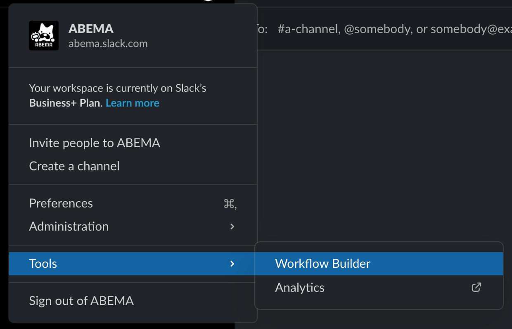Click the ABEMA workspace name heading
512x329 pixels.
click(91, 29)
